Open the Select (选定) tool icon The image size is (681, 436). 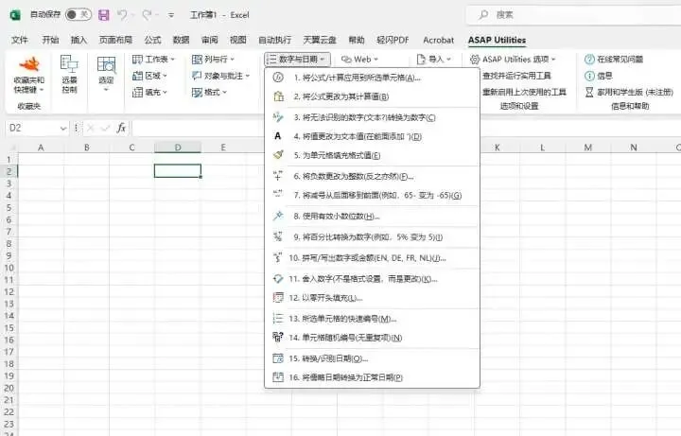point(106,64)
